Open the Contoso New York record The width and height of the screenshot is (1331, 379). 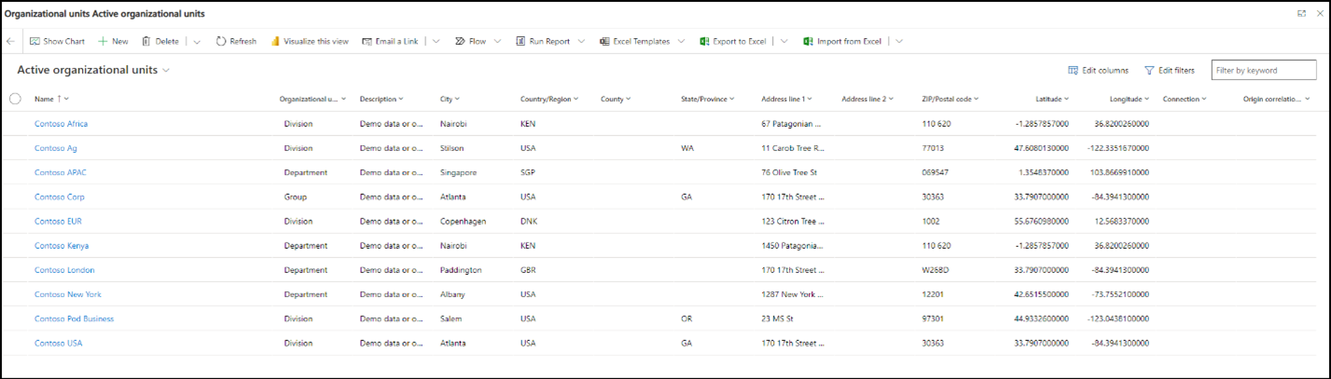coord(68,294)
